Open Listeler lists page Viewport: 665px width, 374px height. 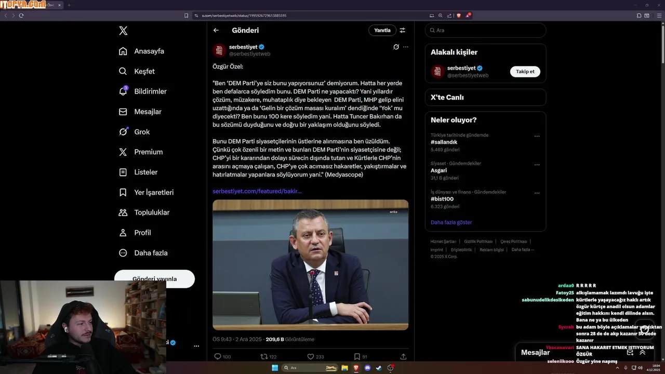[x=138, y=172]
